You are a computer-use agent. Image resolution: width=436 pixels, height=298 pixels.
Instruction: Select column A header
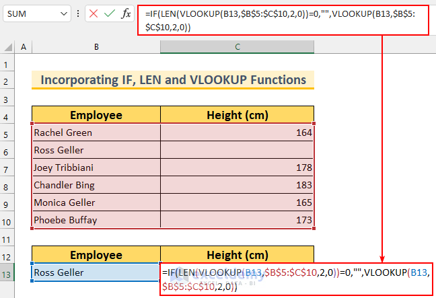[24, 46]
